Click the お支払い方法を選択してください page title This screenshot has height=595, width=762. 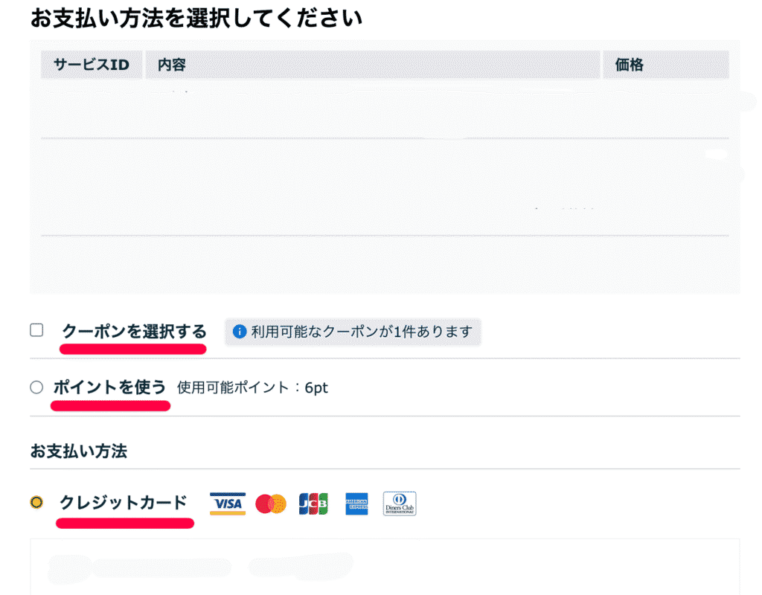196,18
